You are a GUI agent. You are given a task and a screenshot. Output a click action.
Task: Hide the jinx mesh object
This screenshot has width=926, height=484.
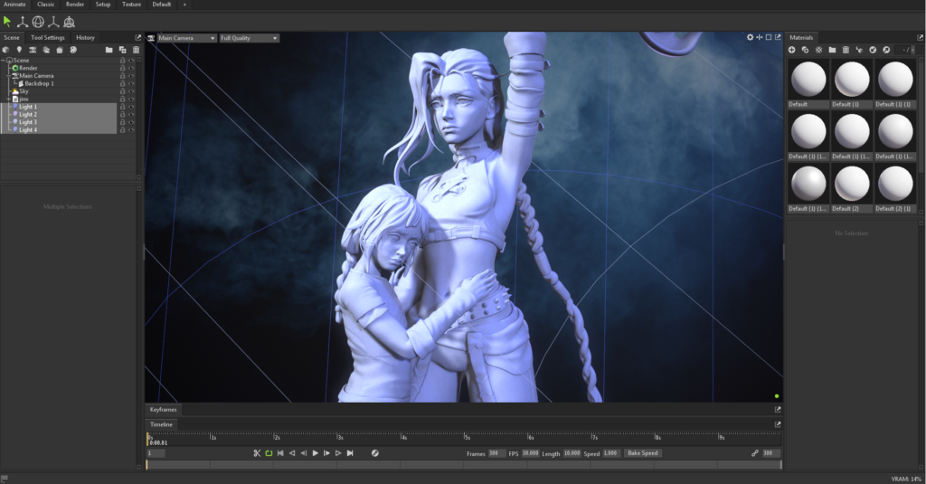click(x=131, y=100)
